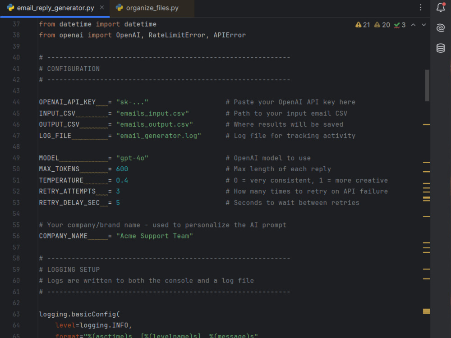Click the "gpt-4o" model string

(x=132, y=158)
